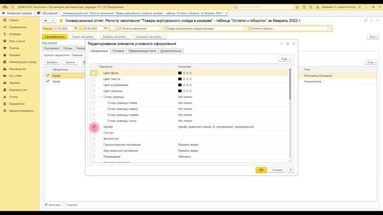The width and height of the screenshot is (383, 215).
Task: Click Сохранить настройки button
Action: pyautogui.click(x=149, y=37)
